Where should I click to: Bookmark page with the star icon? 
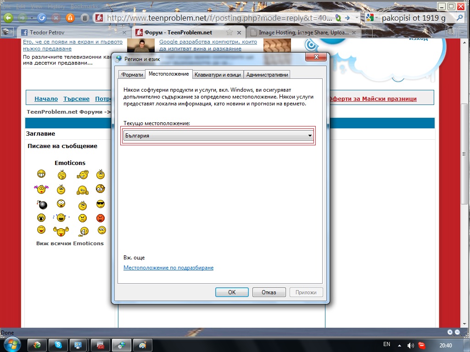[229, 32]
